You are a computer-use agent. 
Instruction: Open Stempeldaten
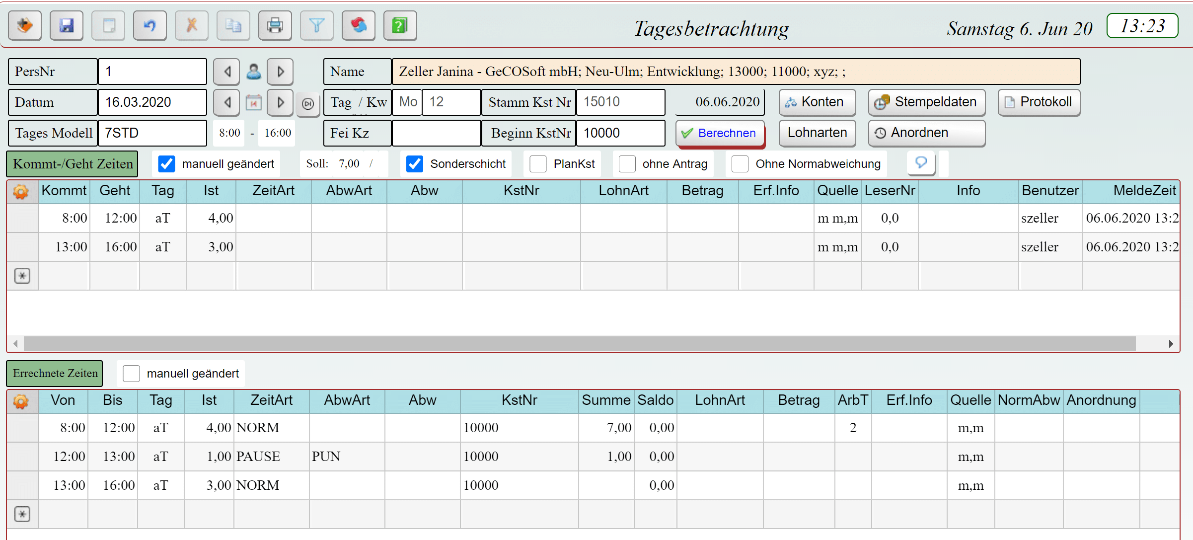click(927, 102)
